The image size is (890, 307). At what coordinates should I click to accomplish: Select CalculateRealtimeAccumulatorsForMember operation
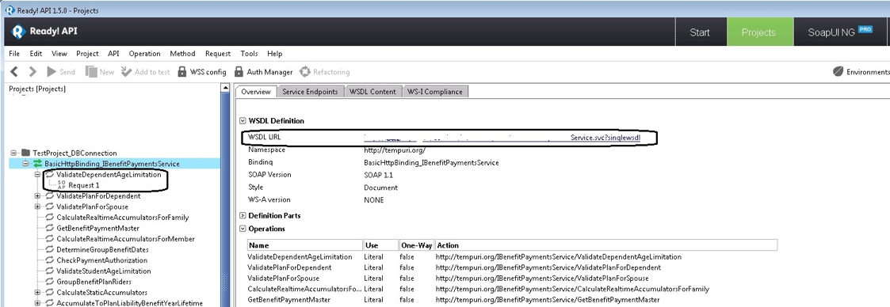(x=125, y=239)
